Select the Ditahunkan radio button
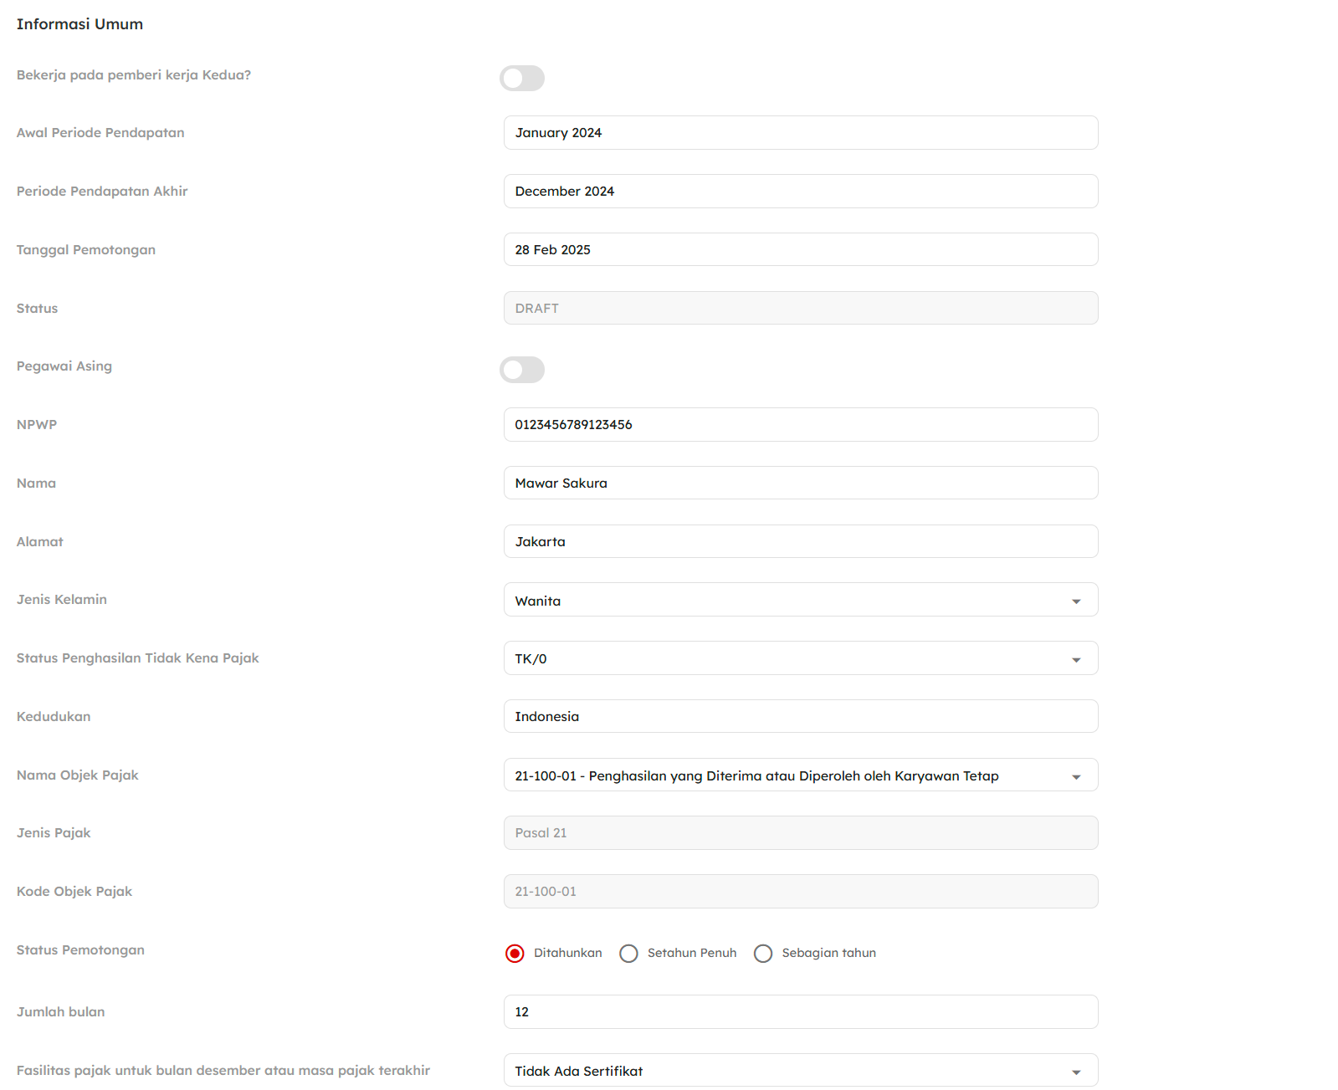This screenshot has width=1338, height=1090. 515,954
